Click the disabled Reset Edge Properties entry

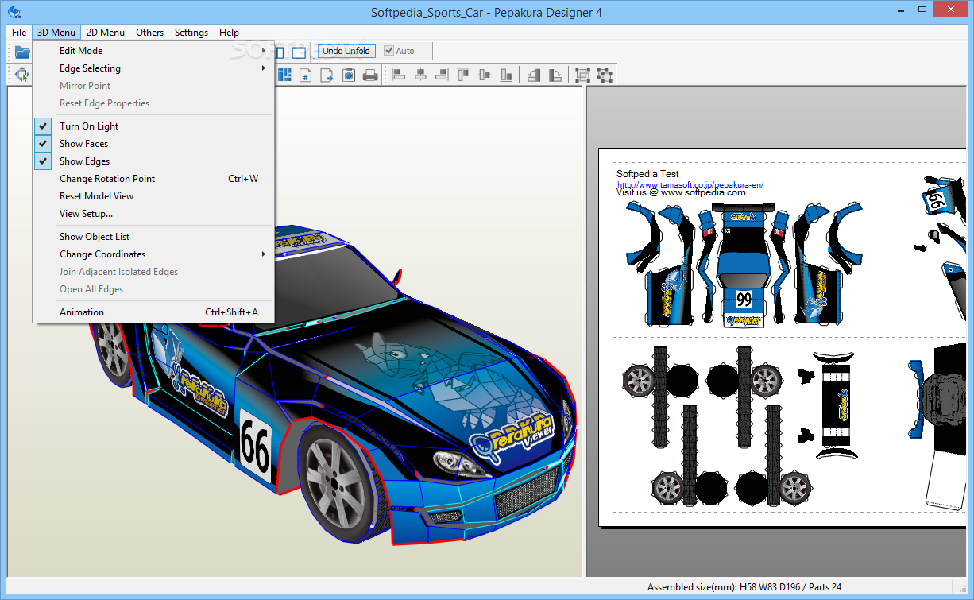[153, 103]
